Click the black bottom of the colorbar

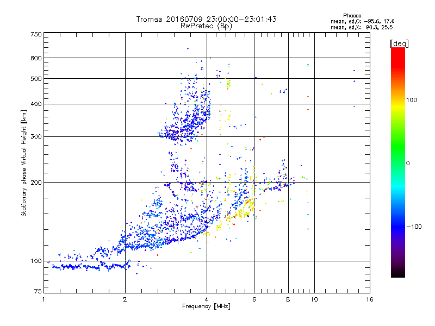[398, 273]
